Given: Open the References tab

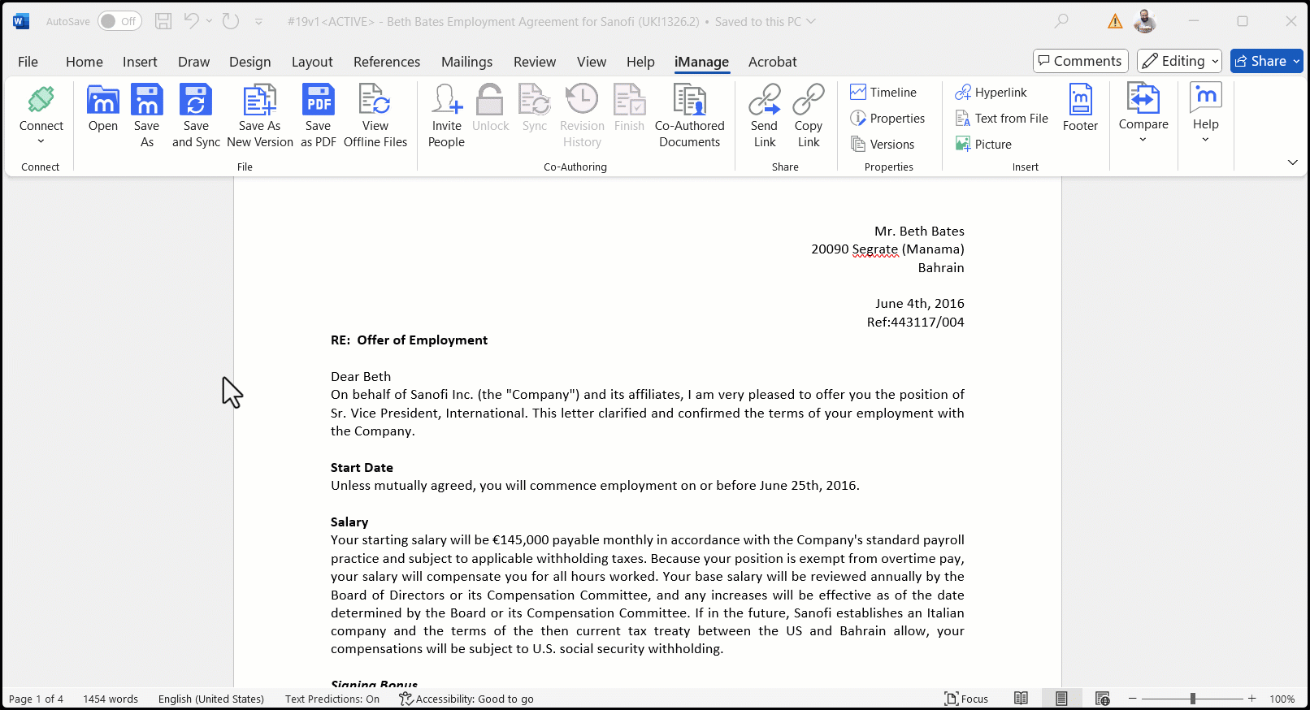Looking at the screenshot, I should (x=386, y=62).
